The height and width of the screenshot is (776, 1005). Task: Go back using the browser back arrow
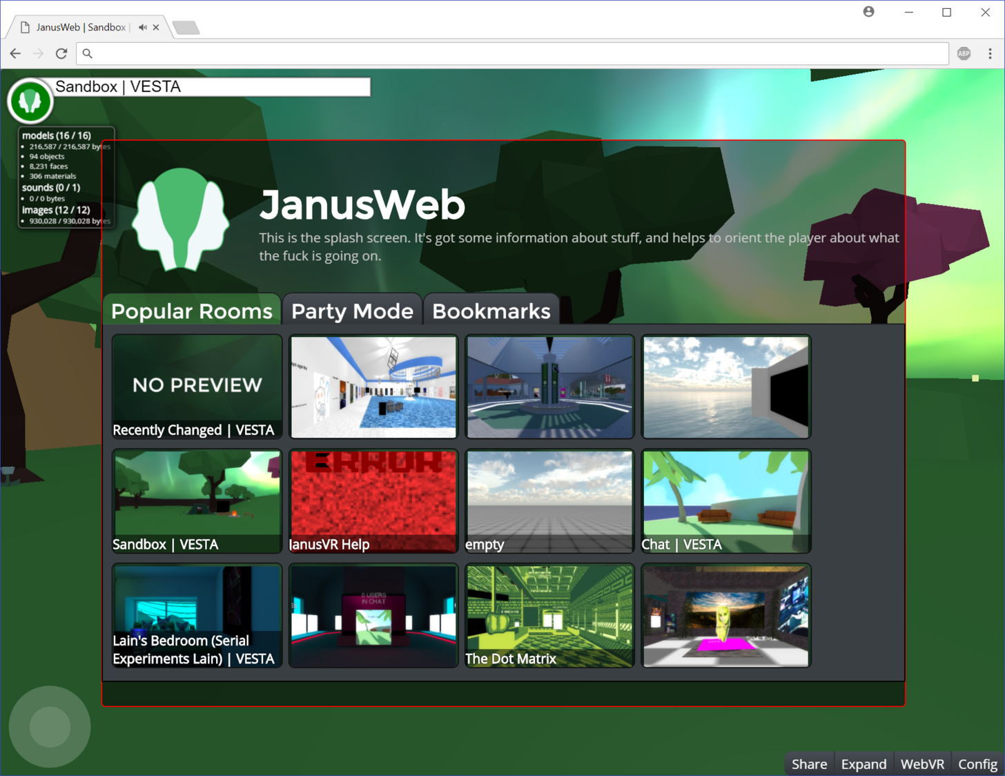15,53
